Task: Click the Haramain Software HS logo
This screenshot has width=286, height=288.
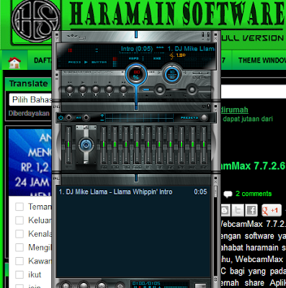Action: [x=35, y=22]
